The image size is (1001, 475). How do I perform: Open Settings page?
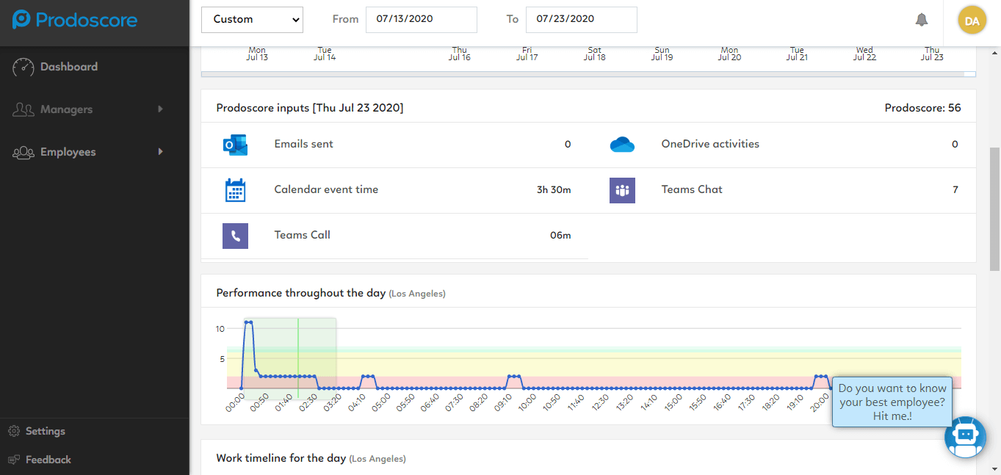coord(46,431)
